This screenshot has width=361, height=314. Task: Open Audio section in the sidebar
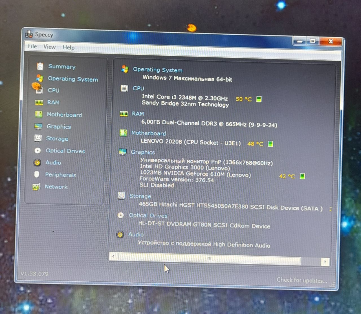click(53, 163)
